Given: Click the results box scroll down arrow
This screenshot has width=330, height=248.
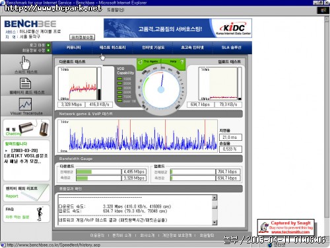Looking at the screenshot, I should [x=214, y=222].
